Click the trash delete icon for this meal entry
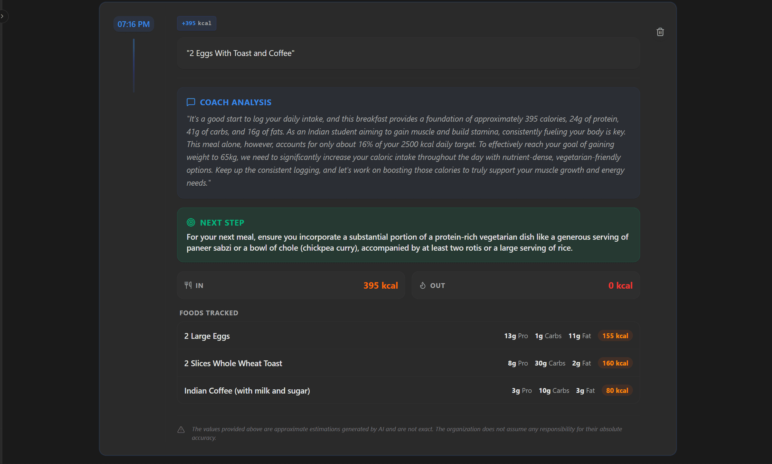772x464 pixels. pyautogui.click(x=660, y=32)
